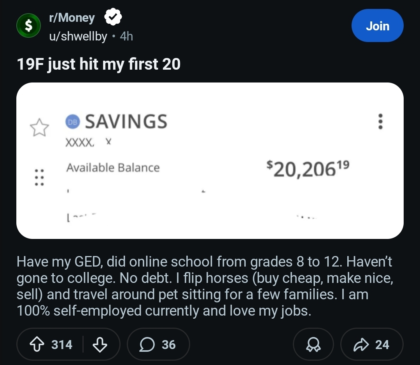Share the post using the arrow icon
The image size is (420, 365).
pos(371,344)
